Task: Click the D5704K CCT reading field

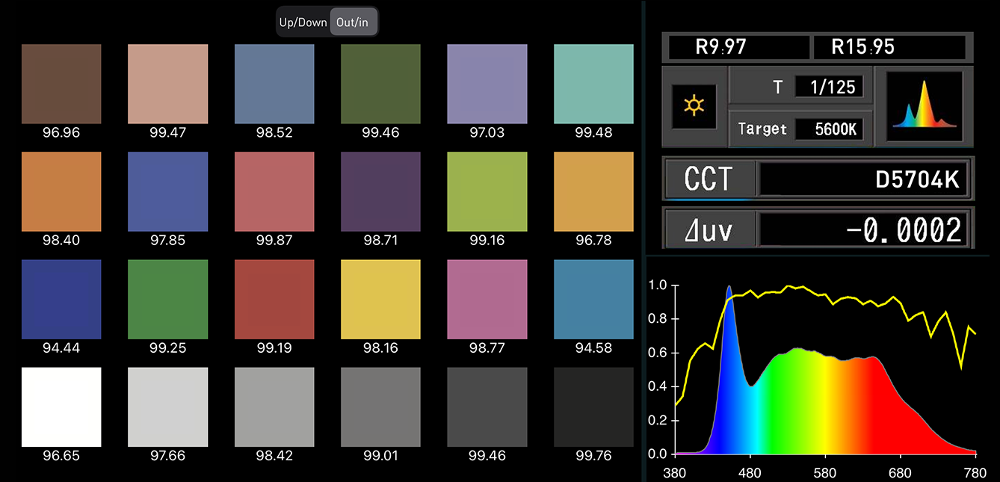Action: pyautogui.click(x=862, y=179)
